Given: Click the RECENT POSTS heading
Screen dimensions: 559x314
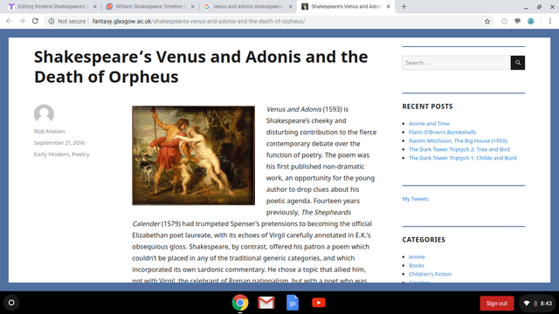Looking at the screenshot, I should point(427,106).
